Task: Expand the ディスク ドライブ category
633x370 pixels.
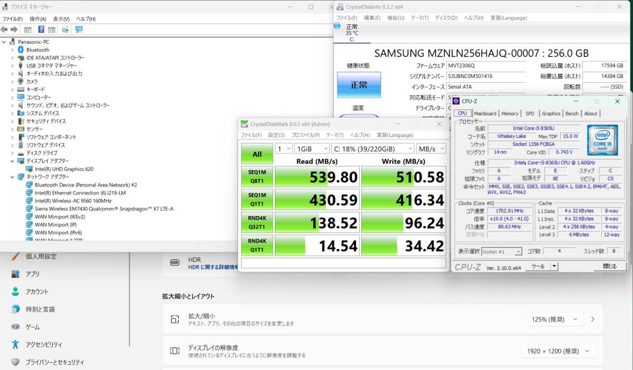Action: tap(13, 153)
